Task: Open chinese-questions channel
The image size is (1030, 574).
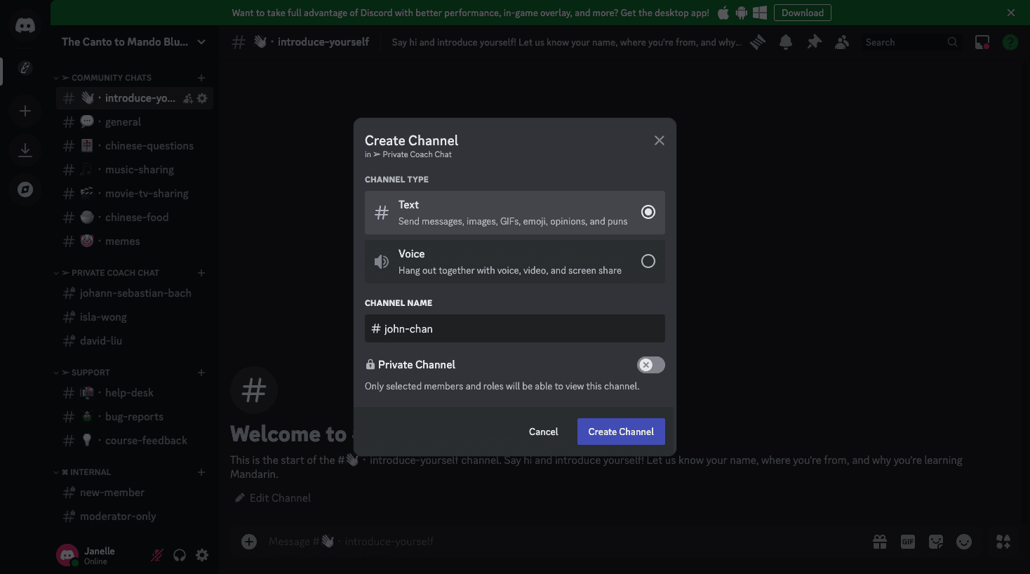Action: click(135, 146)
